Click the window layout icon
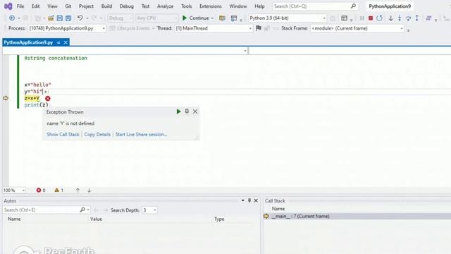Screen dimensions: 451x254 (344, 18)
